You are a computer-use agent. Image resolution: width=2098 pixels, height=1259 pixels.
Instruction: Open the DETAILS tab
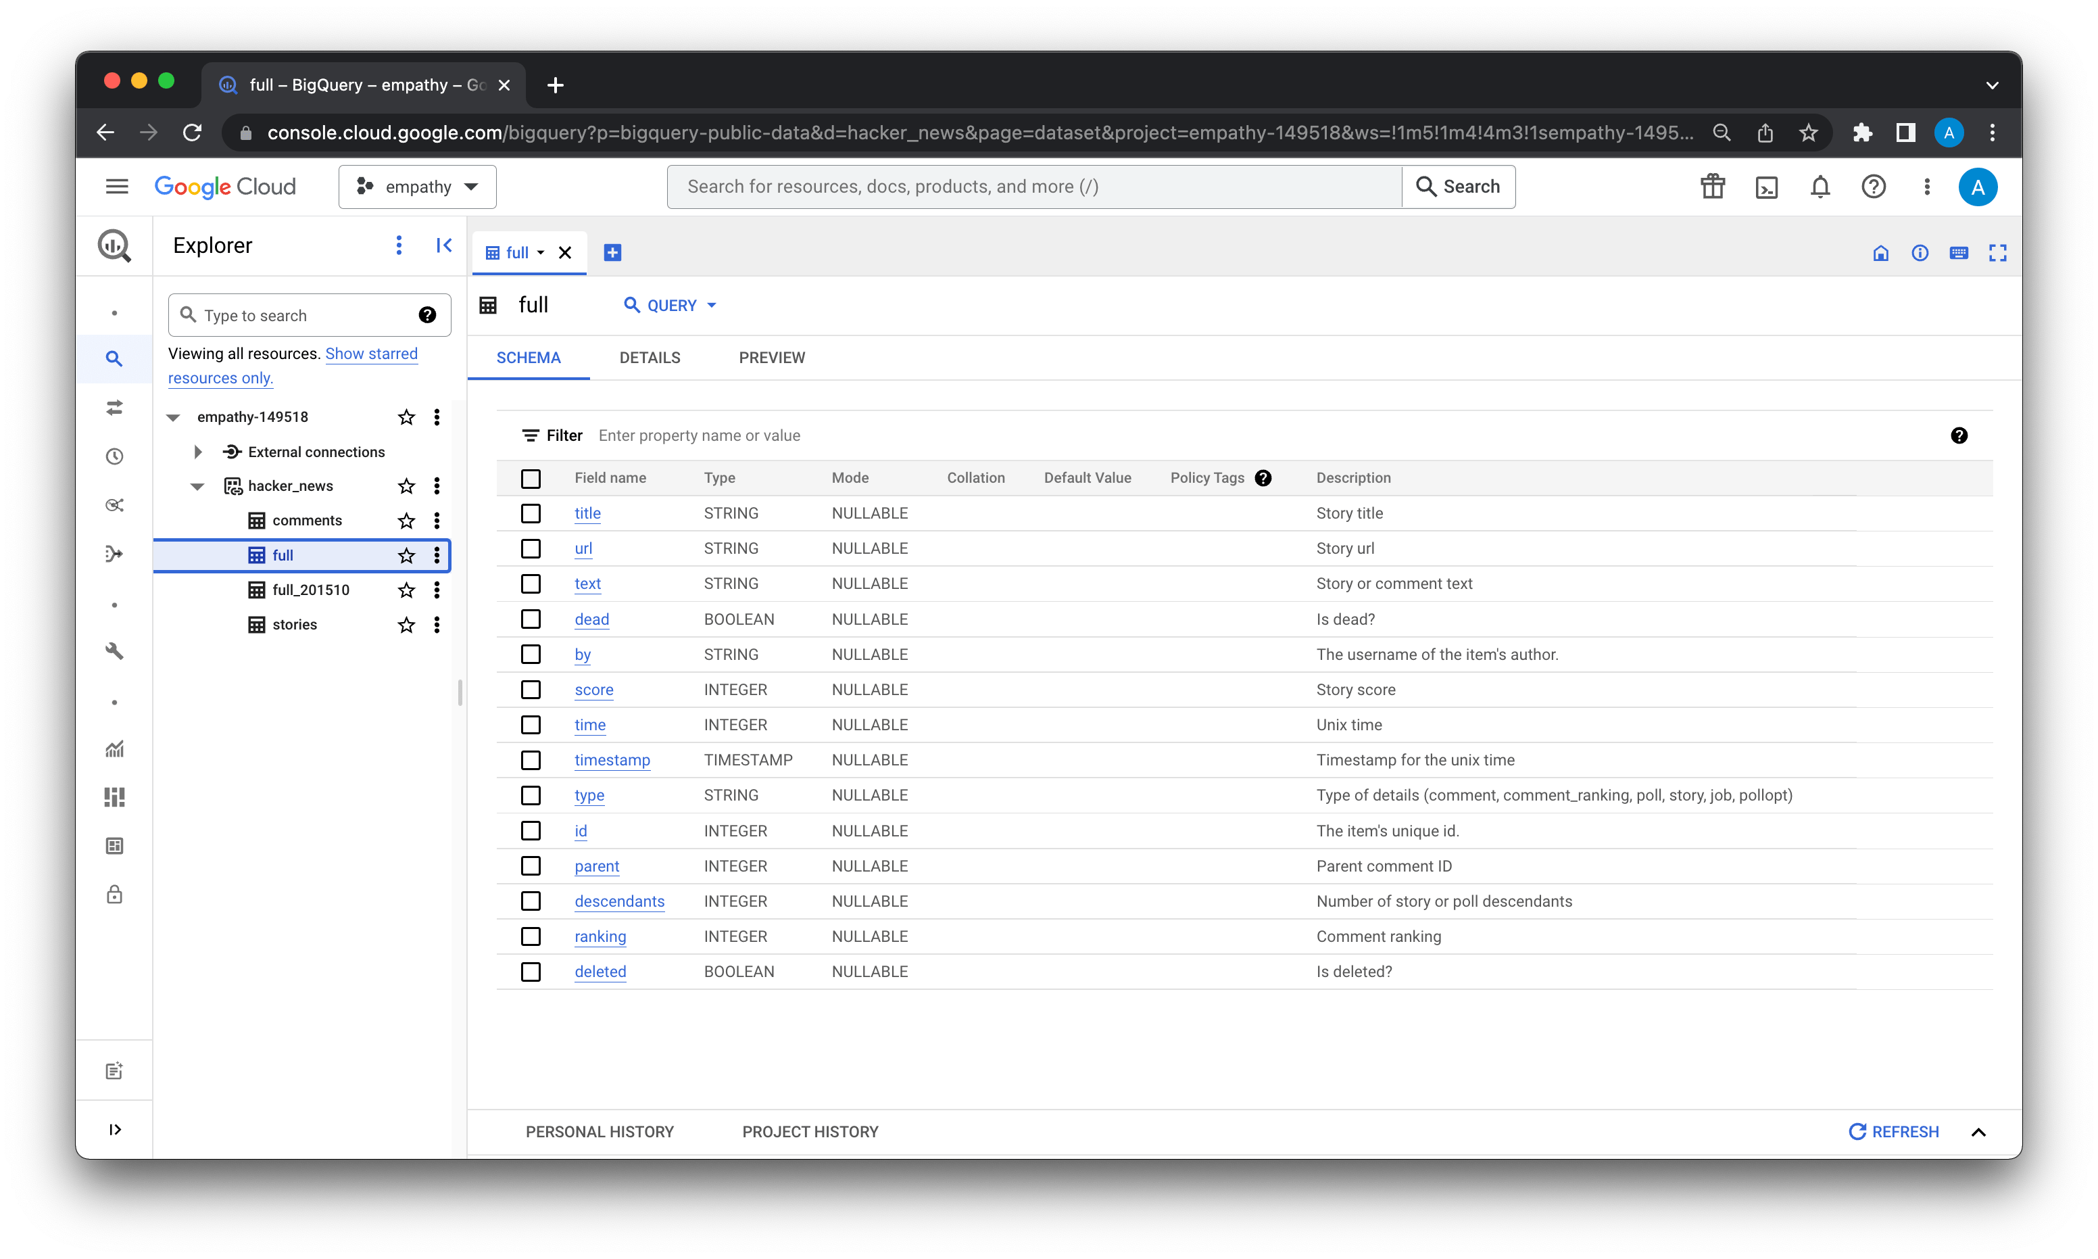650,358
